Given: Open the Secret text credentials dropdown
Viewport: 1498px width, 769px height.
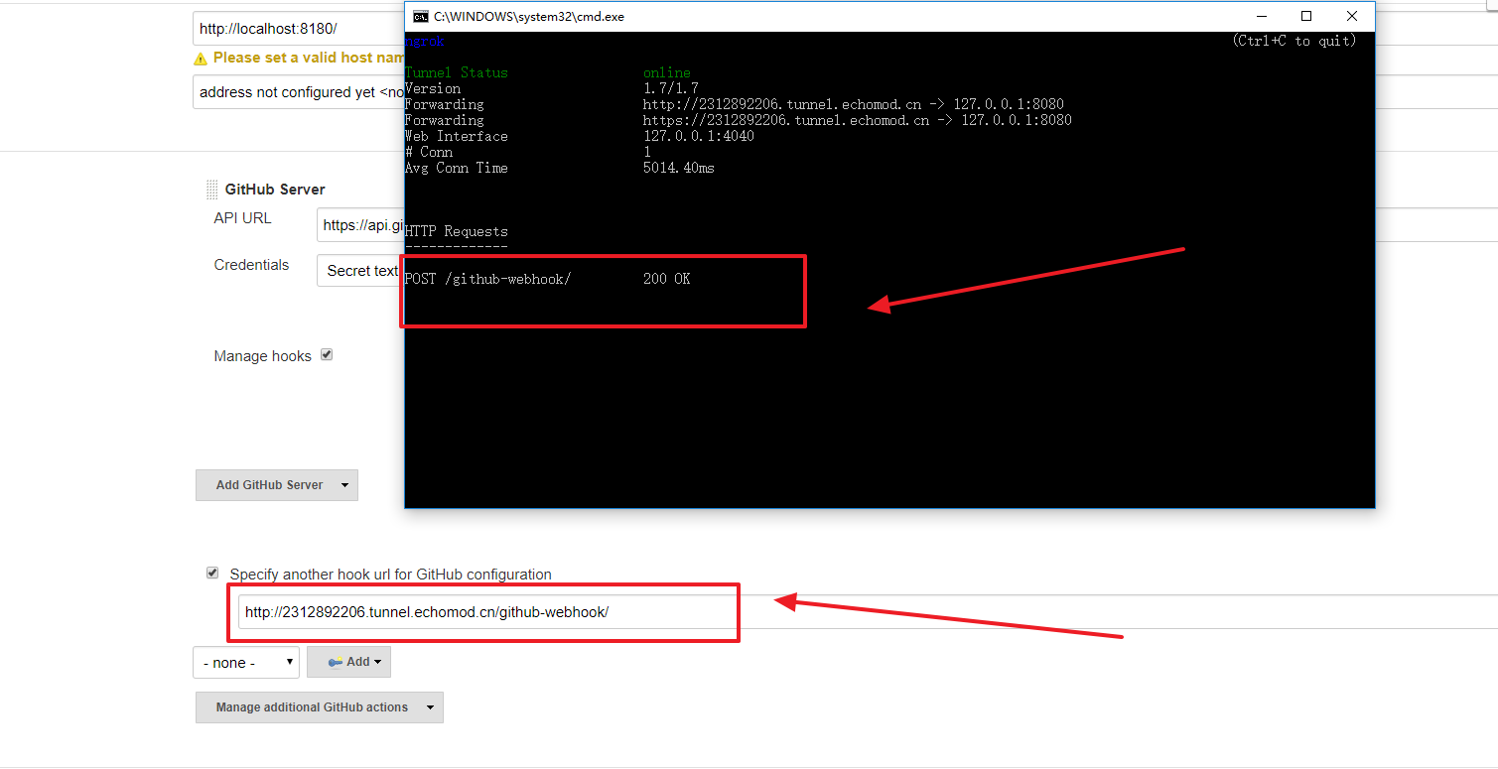Looking at the screenshot, I should [x=361, y=271].
